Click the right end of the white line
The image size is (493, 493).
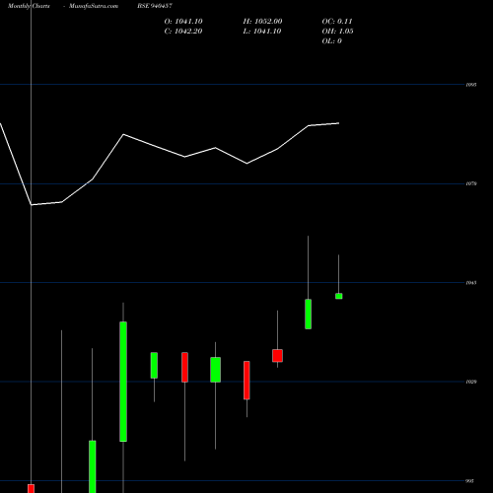point(339,123)
